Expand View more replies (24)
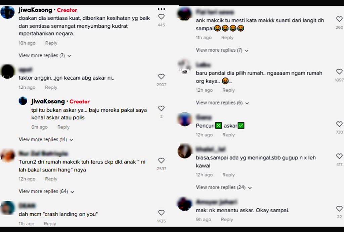The image size is (344, 232). tap(223, 187)
